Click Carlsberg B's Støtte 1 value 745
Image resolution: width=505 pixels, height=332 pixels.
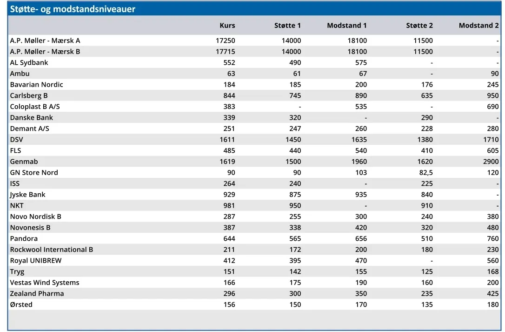click(295, 95)
